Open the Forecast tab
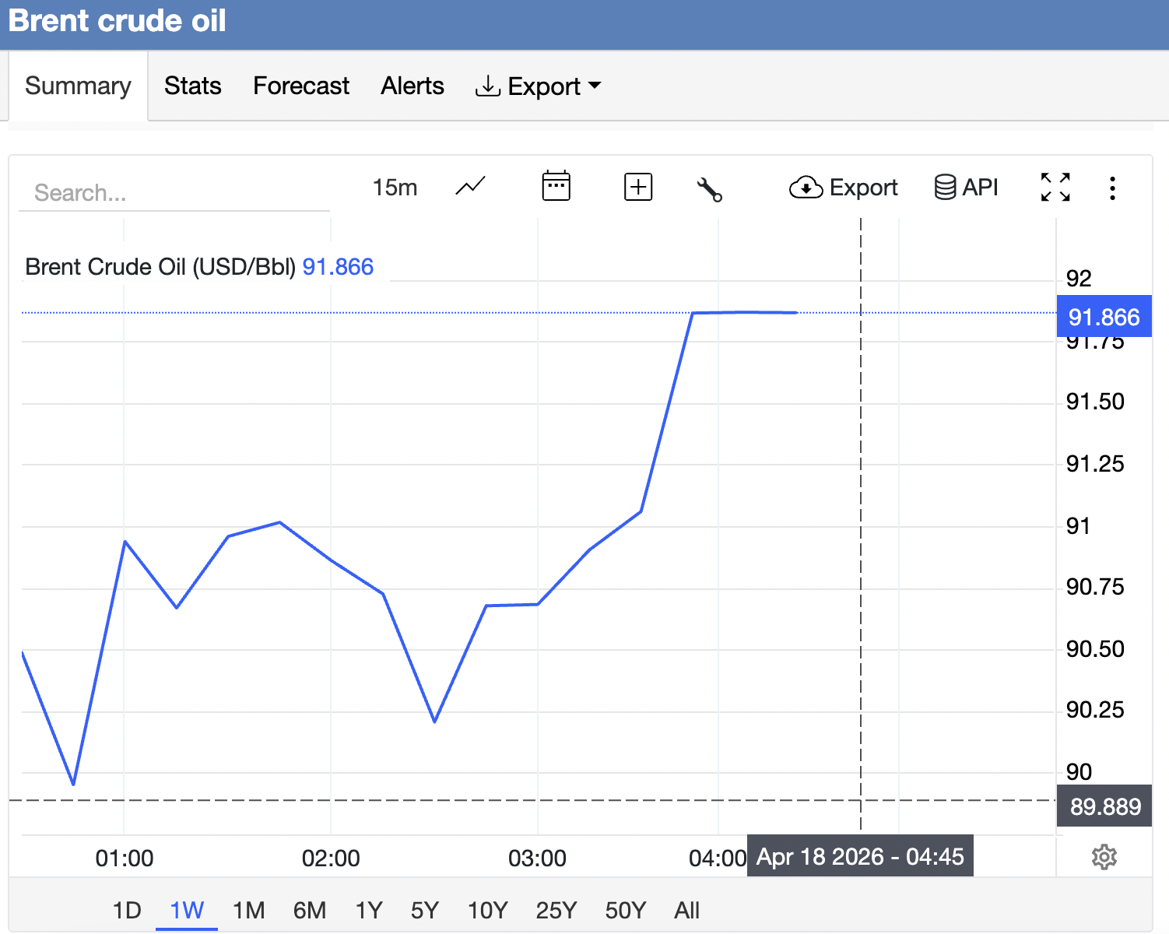1169x934 pixels. pyautogui.click(x=301, y=86)
